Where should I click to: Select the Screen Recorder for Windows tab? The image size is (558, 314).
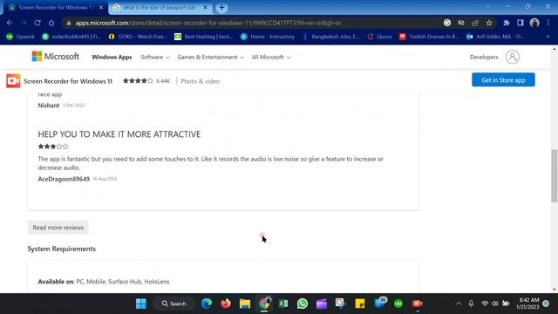point(56,8)
